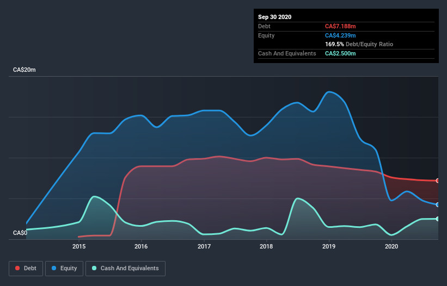Click the CA$2.500m cash value
The image size is (447, 286).
(340, 53)
